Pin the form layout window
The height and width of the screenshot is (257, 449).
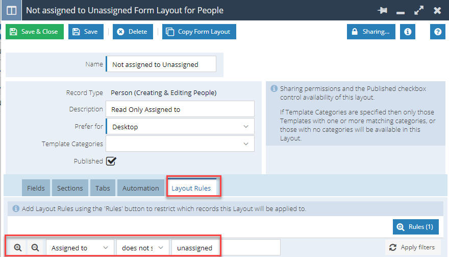tap(382, 11)
